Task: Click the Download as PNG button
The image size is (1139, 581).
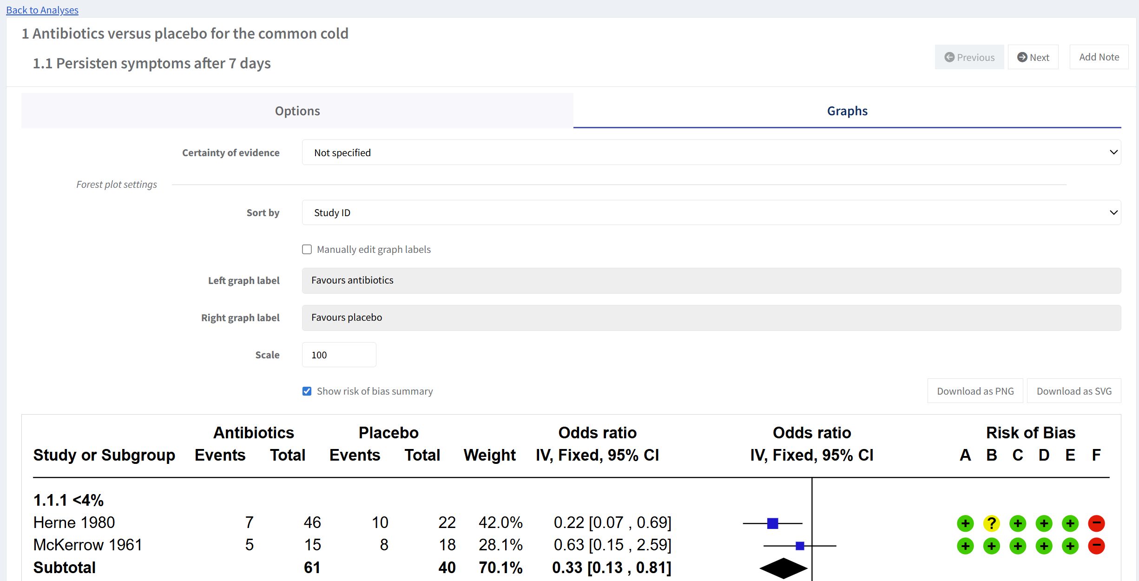Action: tap(975, 391)
